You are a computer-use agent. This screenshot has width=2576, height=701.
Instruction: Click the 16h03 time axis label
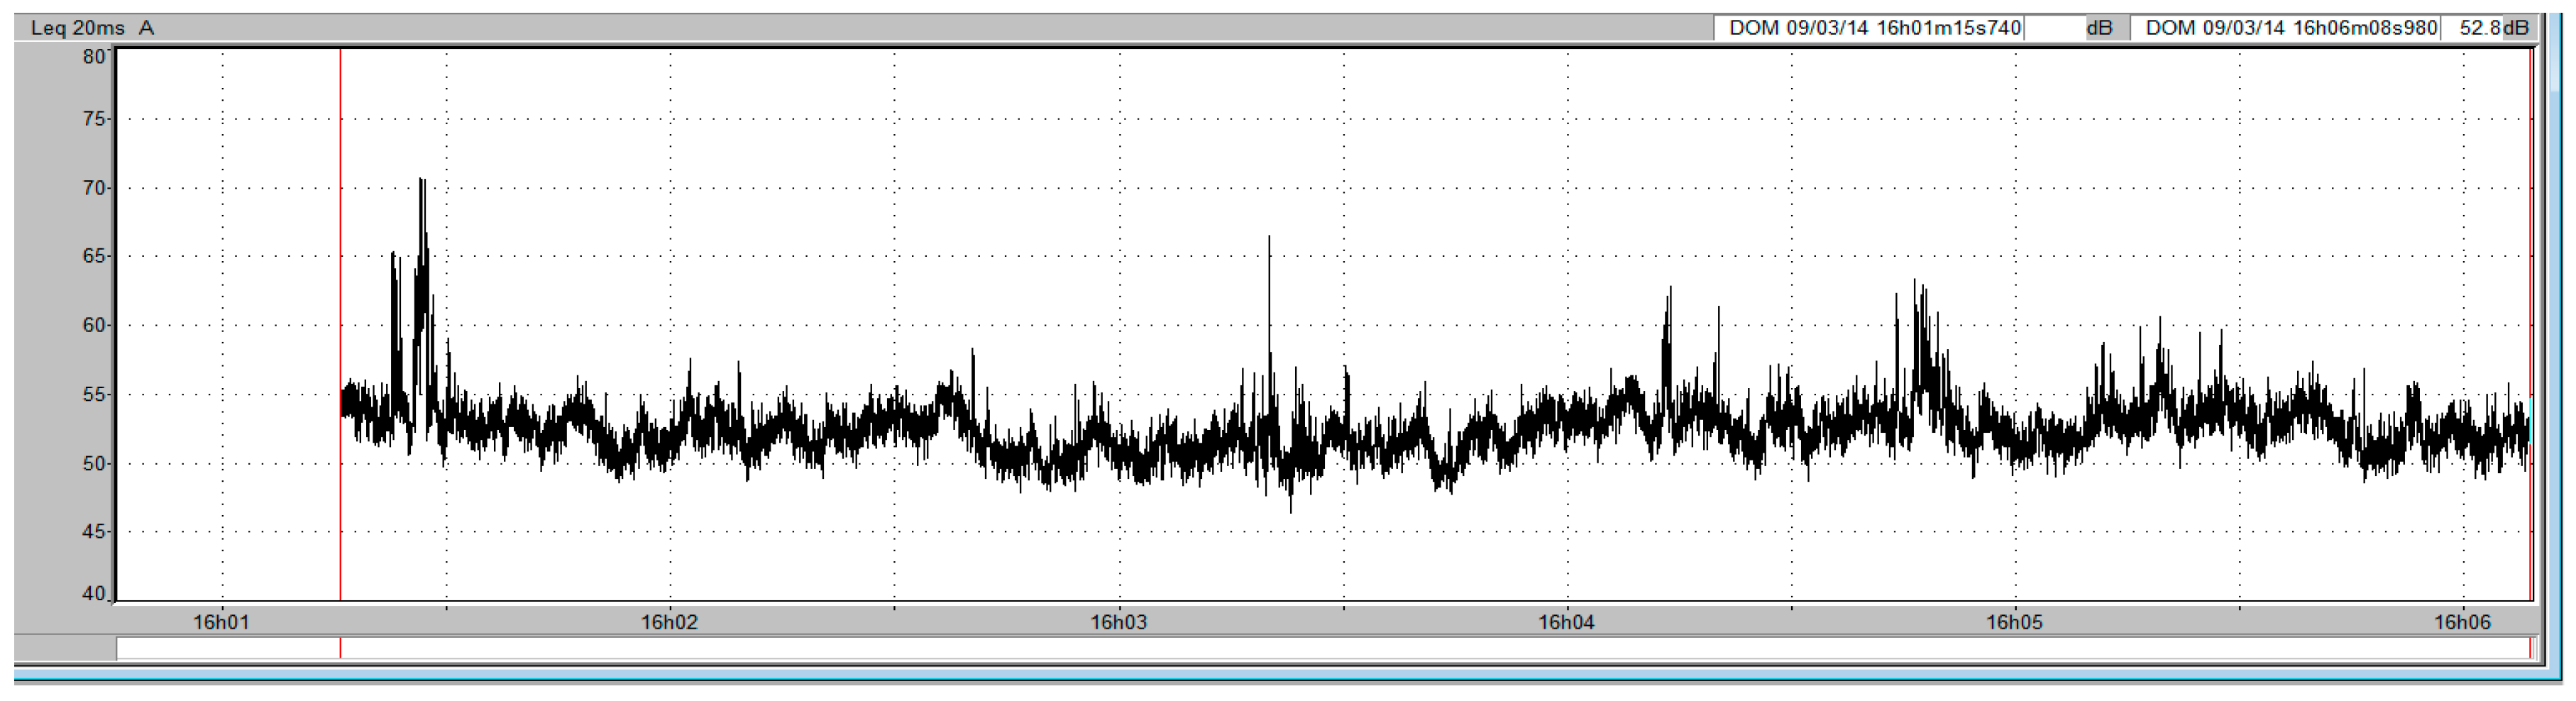click(1118, 622)
